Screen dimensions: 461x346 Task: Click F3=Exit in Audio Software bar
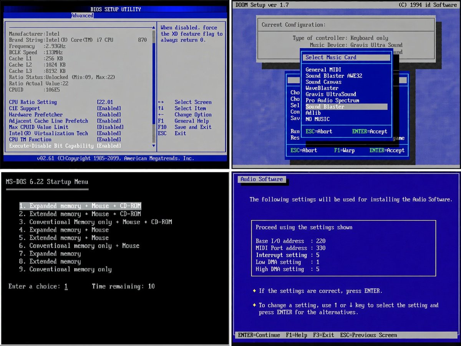pos(324,335)
